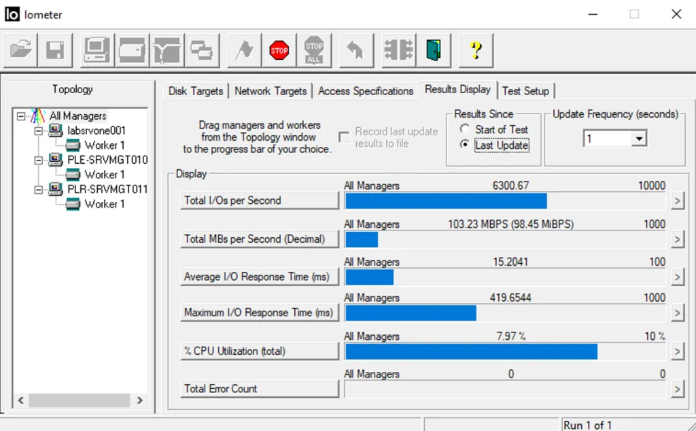696x431 pixels.
Task: Click the Topology horizontal scrollbar thumb
Action: [x=80, y=400]
